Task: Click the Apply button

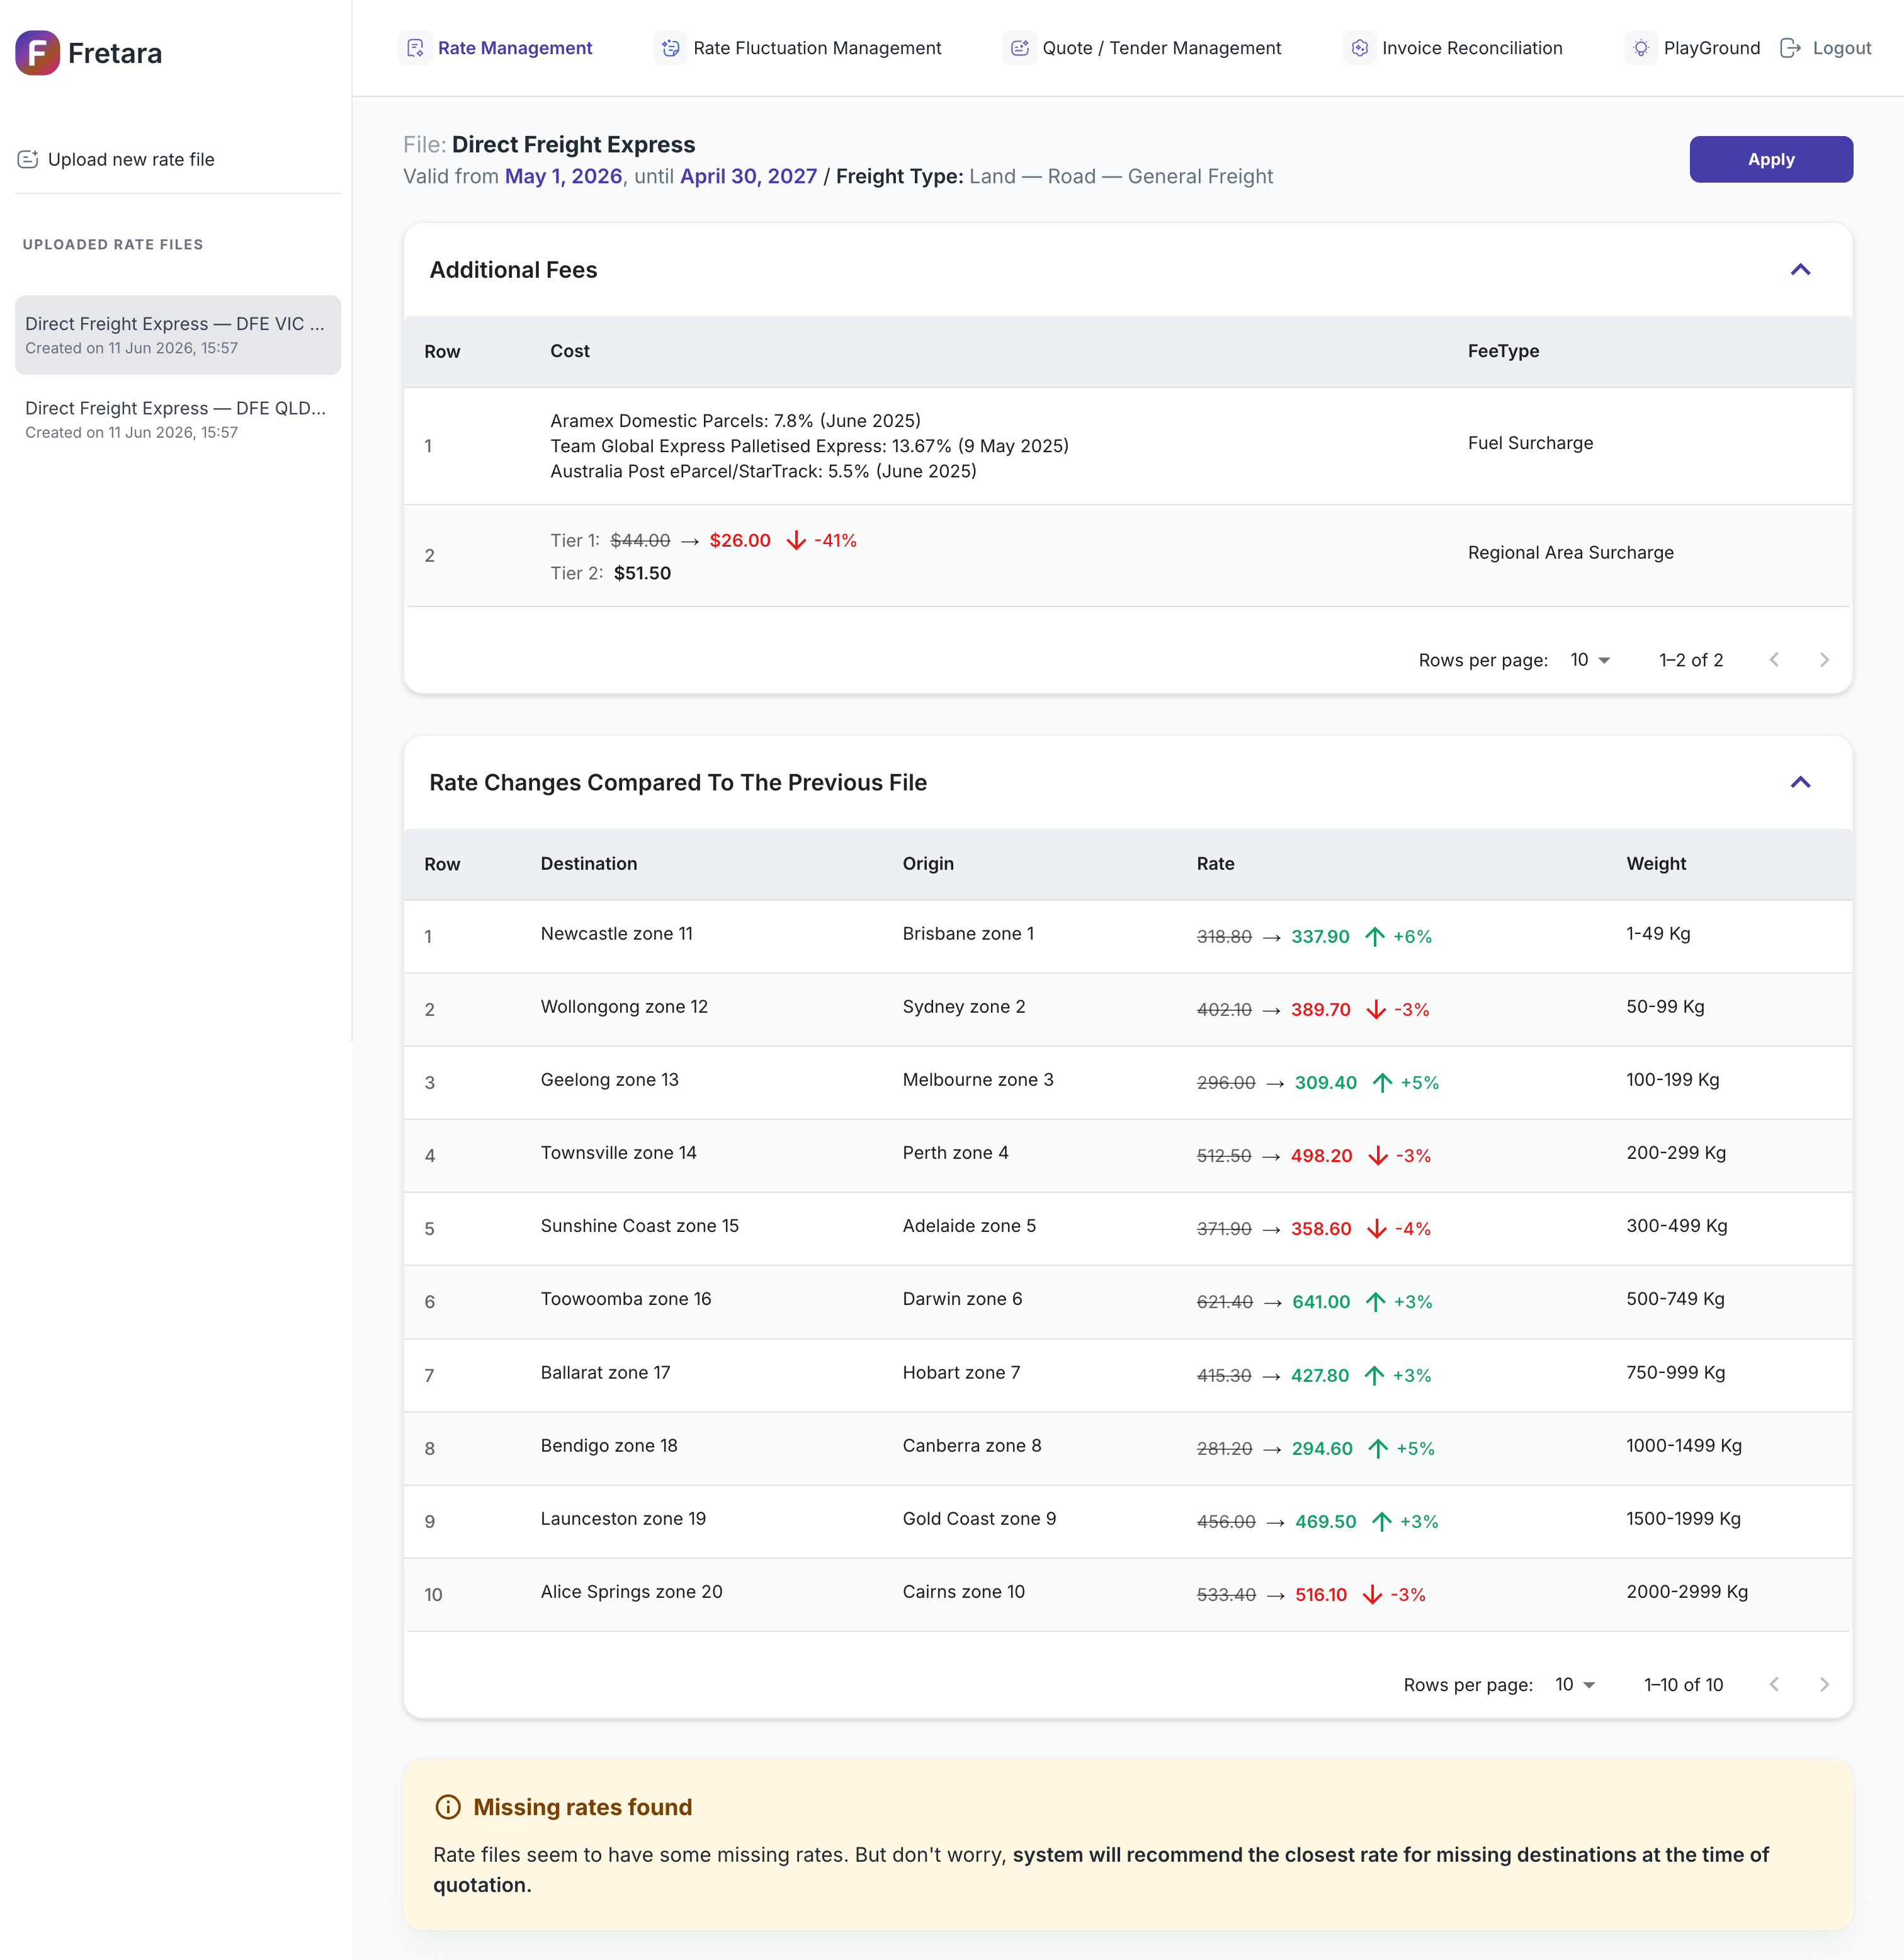Action: pos(1771,159)
